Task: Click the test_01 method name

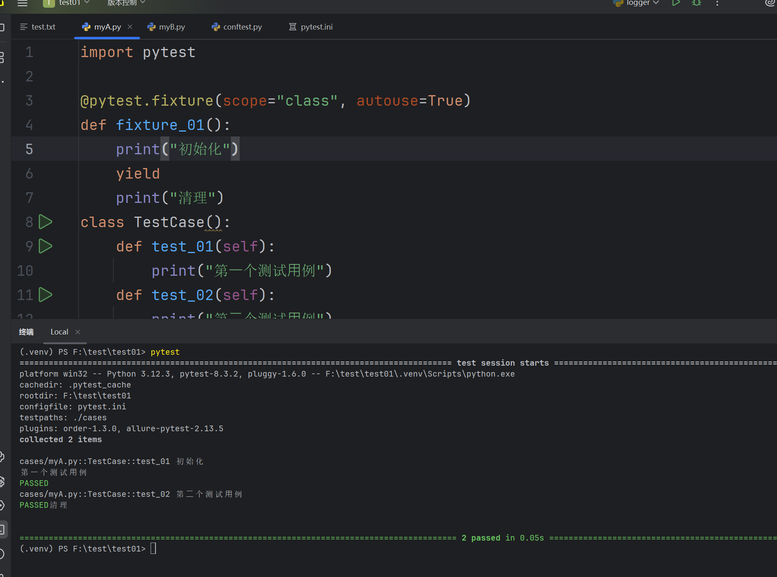Action: coord(182,247)
